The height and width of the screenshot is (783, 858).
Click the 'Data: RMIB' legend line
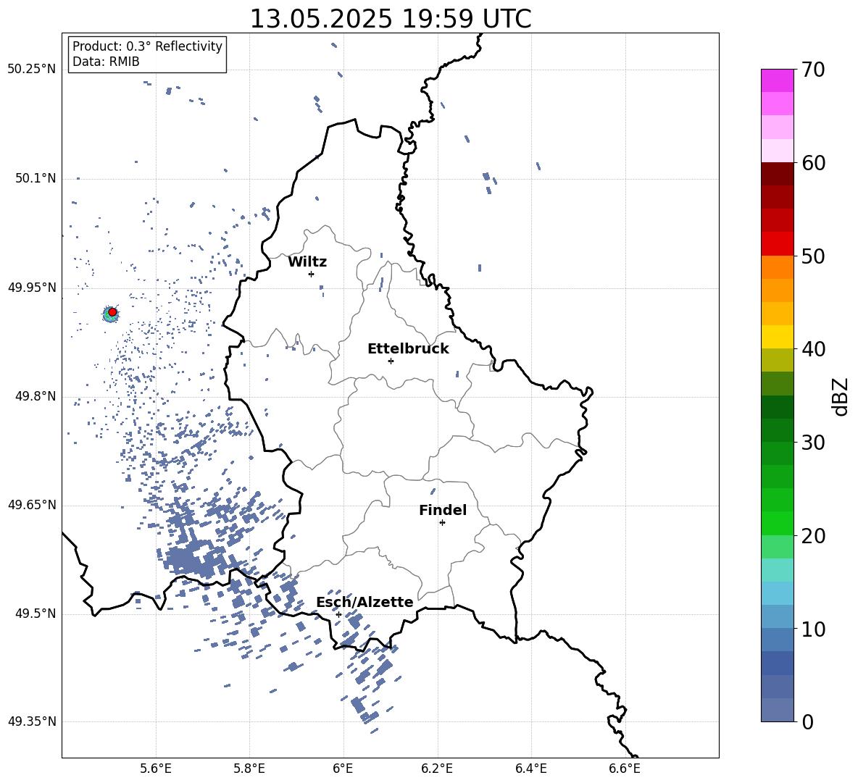pyautogui.click(x=106, y=62)
